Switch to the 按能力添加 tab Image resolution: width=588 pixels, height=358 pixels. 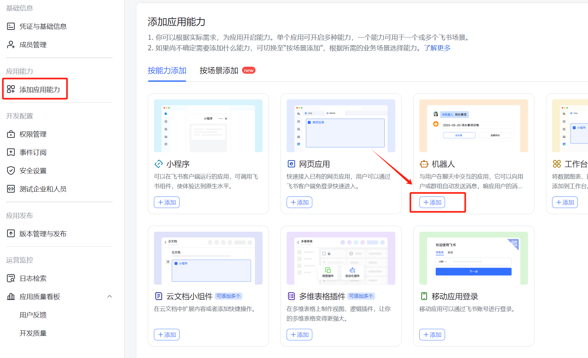[167, 71]
